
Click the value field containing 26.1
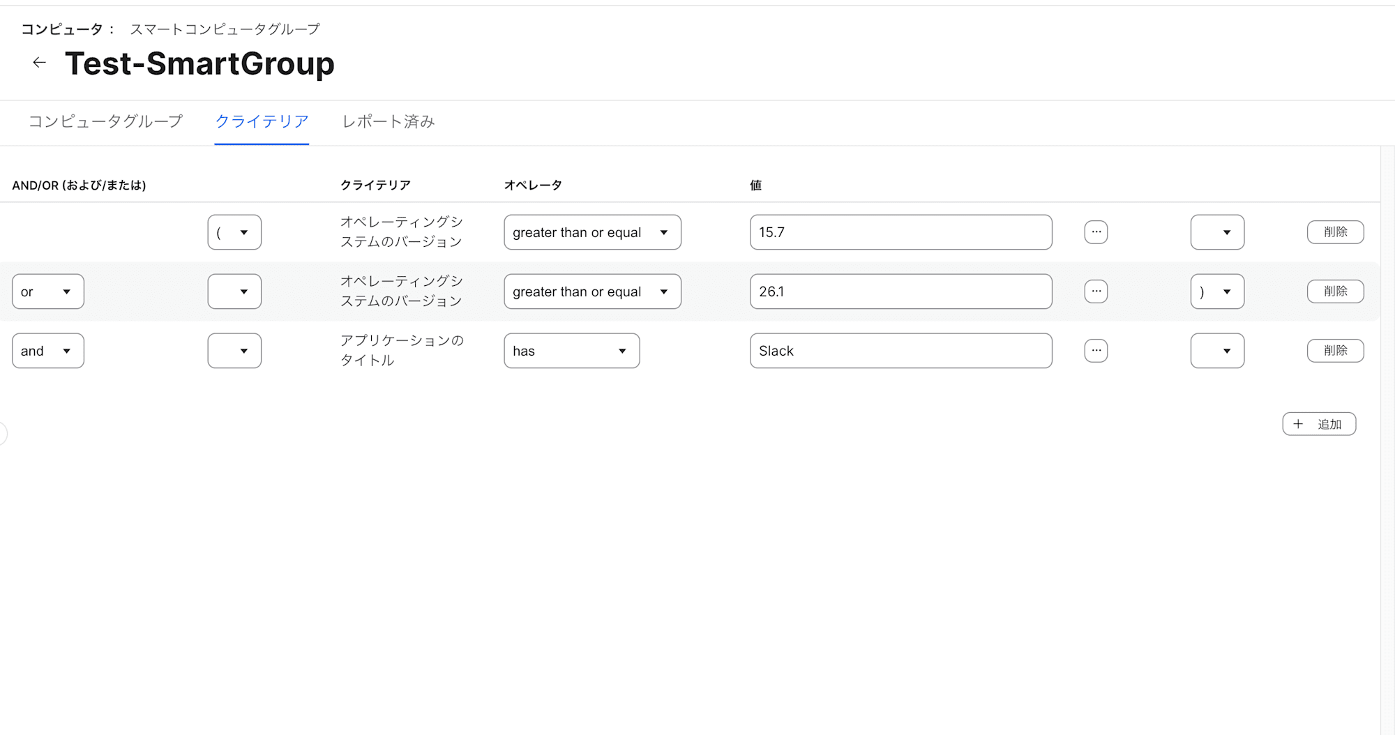900,291
